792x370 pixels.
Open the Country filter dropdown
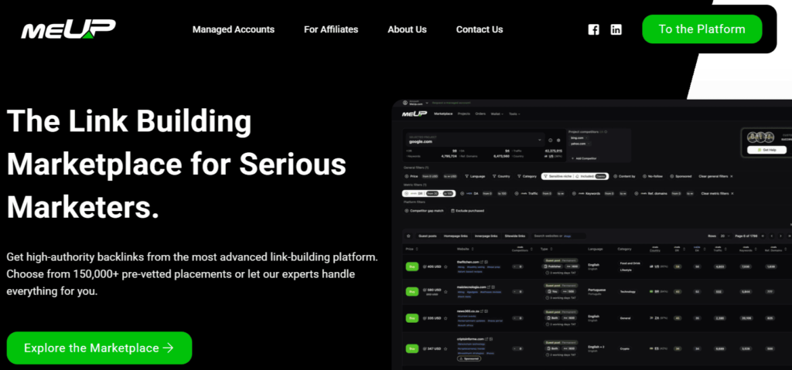503,176
